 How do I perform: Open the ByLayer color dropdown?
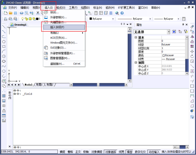(x=102, y=19)
